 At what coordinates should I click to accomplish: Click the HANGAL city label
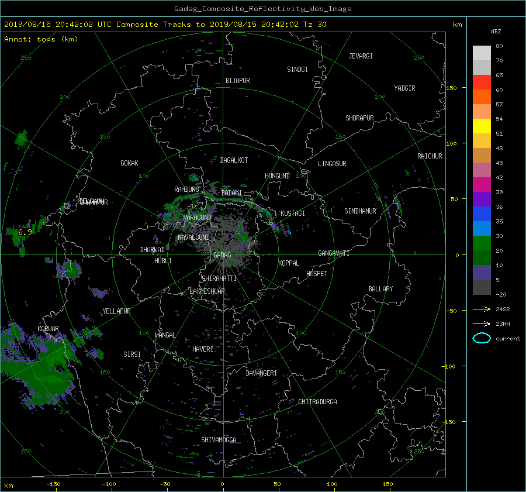165,335
